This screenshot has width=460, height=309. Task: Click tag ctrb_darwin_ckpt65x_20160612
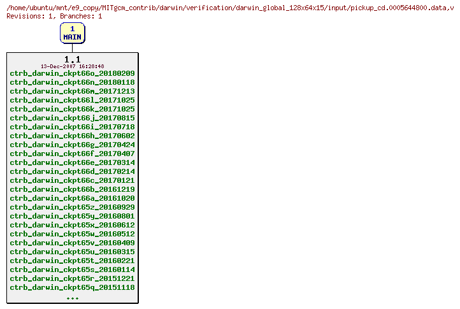[x=73, y=225]
